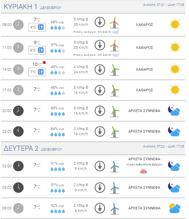
Task: Click the 91% humidity reading at 02:00
Action: pos(58,163)
